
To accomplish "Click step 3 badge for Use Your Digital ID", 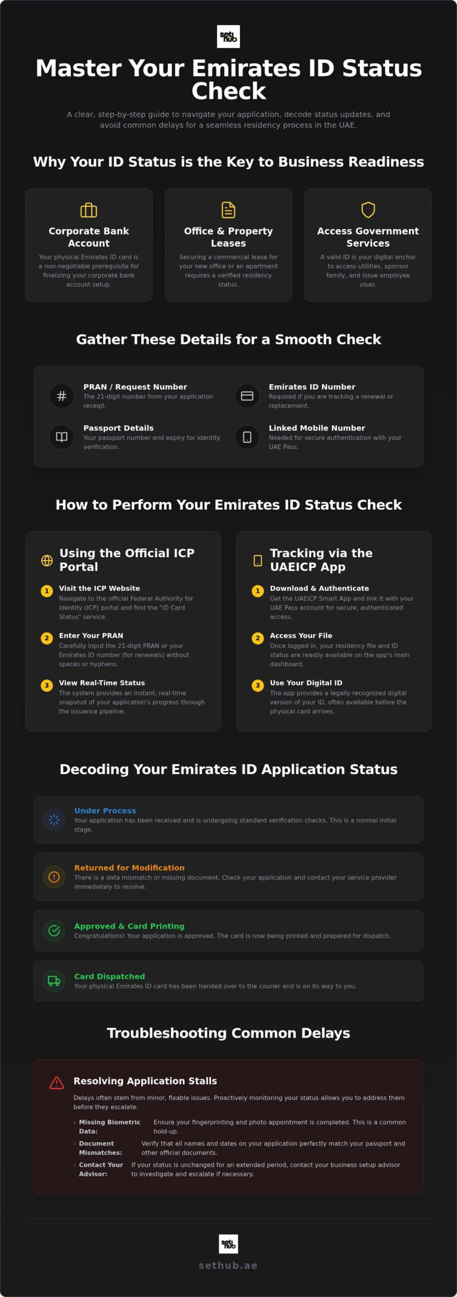I will pos(258,685).
